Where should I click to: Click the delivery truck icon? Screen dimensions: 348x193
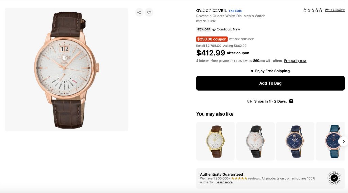tap(250, 101)
